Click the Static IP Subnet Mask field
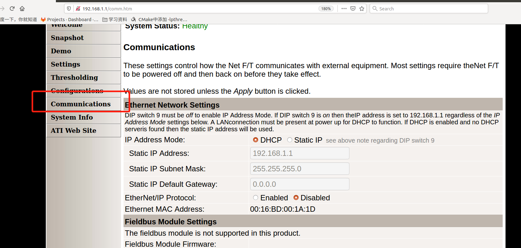Viewport: 521px width, 248px height. pos(300,169)
